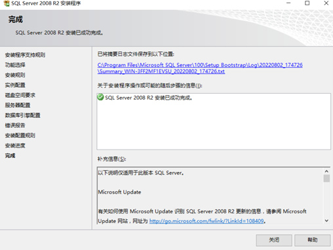
Task: Minimize the setup window
Action: click(x=288, y=3)
